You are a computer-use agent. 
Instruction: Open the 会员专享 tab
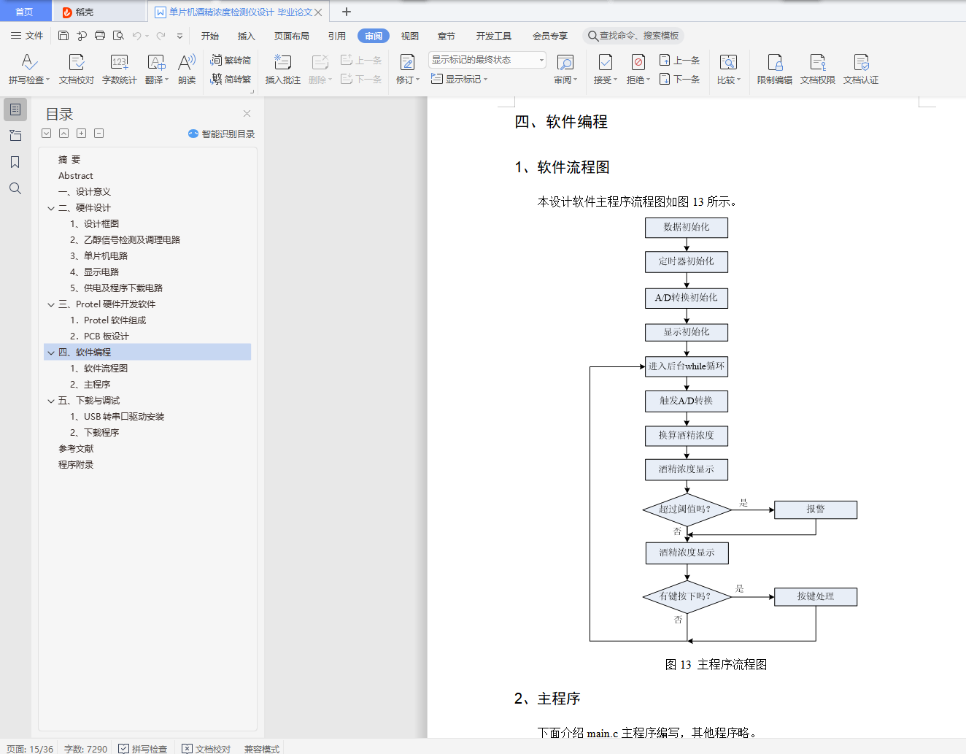(x=550, y=36)
